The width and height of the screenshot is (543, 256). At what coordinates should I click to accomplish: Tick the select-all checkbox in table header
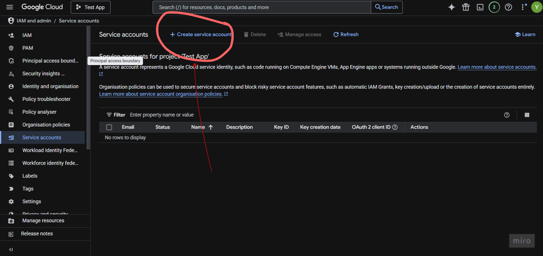pos(109,127)
